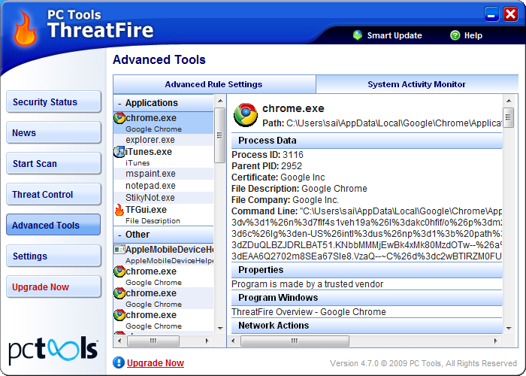
Task: Collapse the Applications group
Action: pos(119,103)
